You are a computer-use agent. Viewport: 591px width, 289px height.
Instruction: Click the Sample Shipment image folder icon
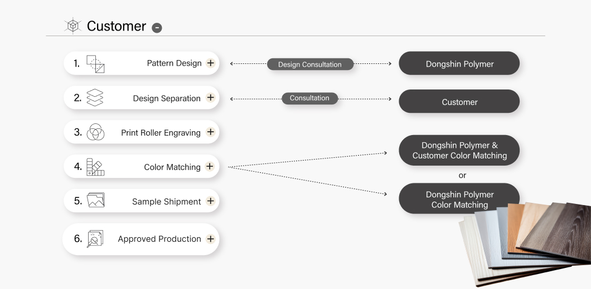tap(95, 201)
